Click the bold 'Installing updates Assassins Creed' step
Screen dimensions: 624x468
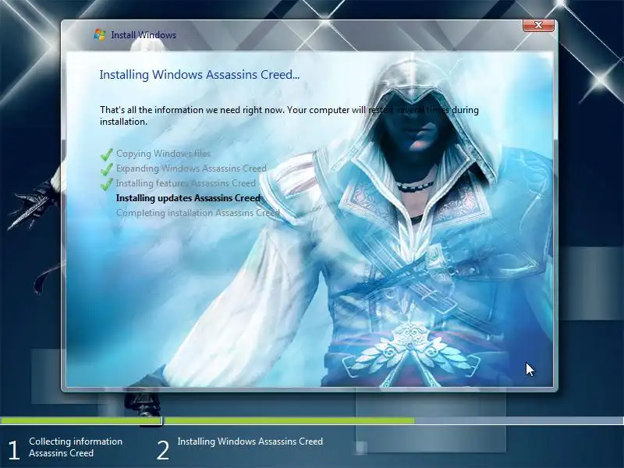pyautogui.click(x=188, y=198)
